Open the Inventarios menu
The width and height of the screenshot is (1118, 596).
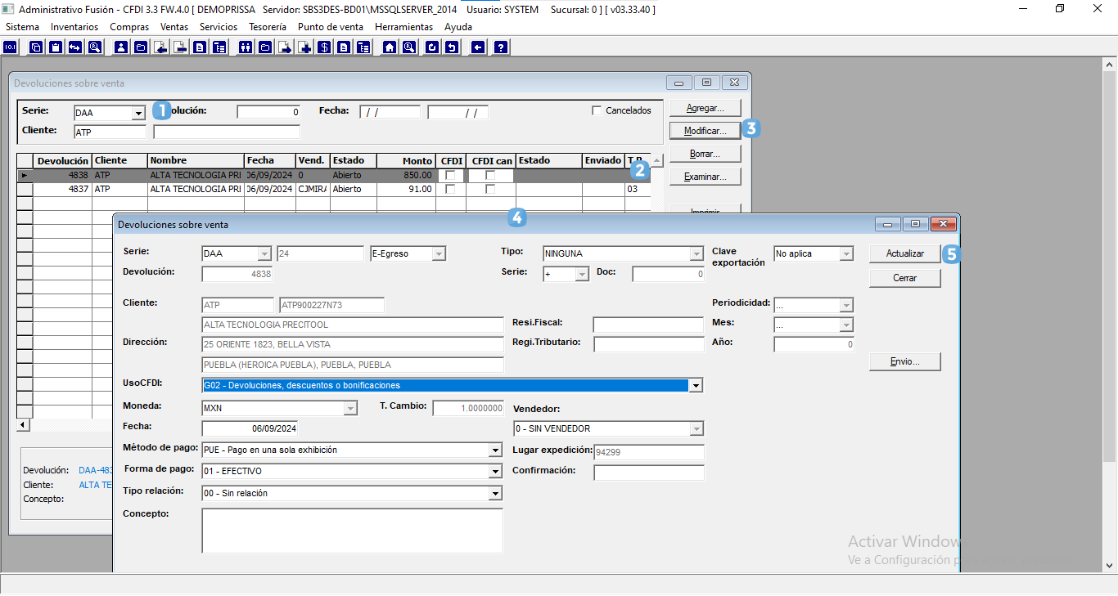tap(74, 27)
